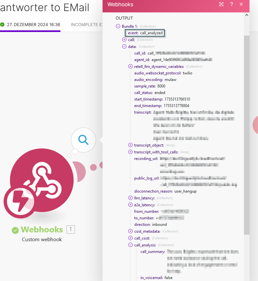Open the help question mark icon

[x=232, y=4]
